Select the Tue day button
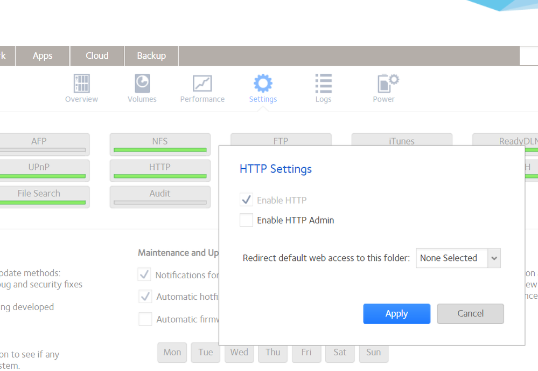538x371 pixels. 206,354
